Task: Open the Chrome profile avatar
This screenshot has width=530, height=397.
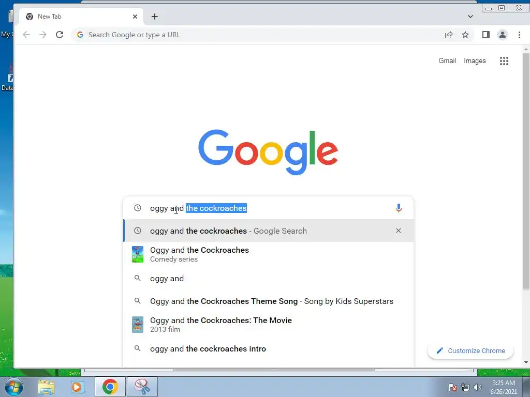Action: [x=503, y=35]
